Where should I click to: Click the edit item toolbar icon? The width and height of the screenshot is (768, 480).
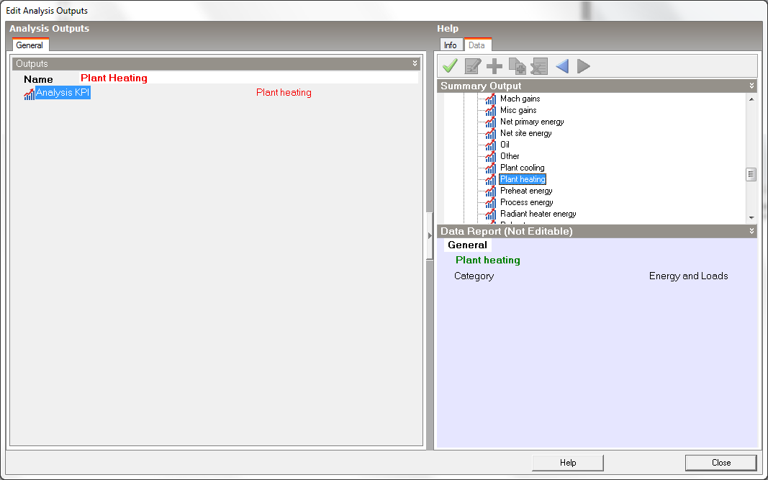pyautogui.click(x=473, y=66)
